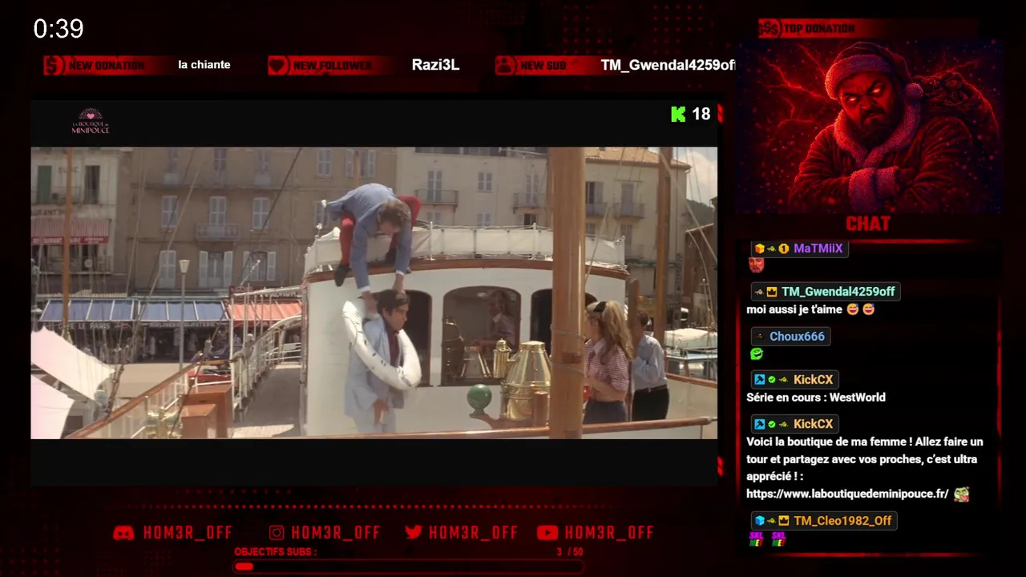Image resolution: width=1026 pixels, height=577 pixels.
Task: Click the Top Donation dollar badge icon
Action: (769, 29)
